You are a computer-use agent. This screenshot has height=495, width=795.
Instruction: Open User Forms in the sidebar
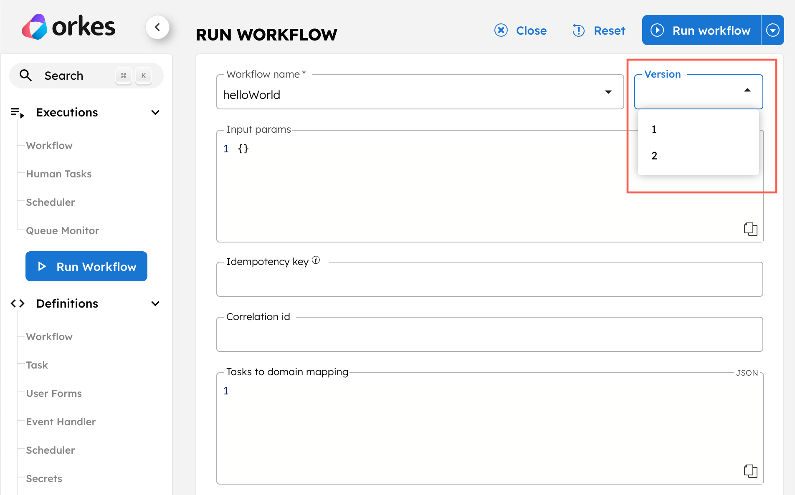pyautogui.click(x=54, y=394)
